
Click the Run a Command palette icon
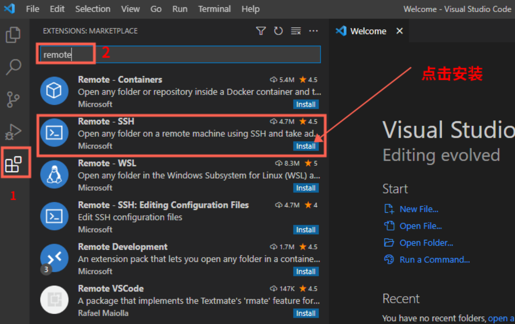tap(389, 259)
